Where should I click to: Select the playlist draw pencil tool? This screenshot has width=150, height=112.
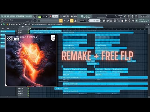click(x=7, y=24)
